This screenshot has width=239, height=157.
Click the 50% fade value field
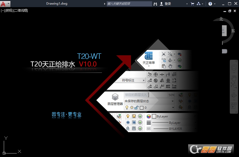[171, 95]
